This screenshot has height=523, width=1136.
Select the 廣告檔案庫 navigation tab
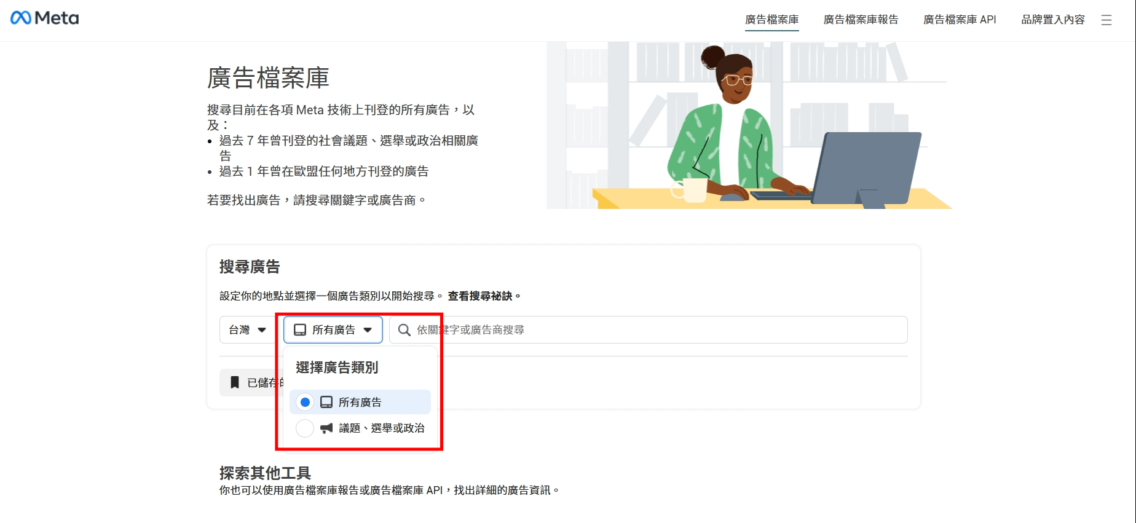point(771,20)
